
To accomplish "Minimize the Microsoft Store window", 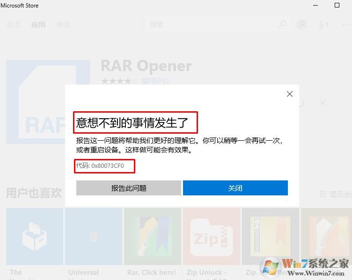I will tap(315, 5).
